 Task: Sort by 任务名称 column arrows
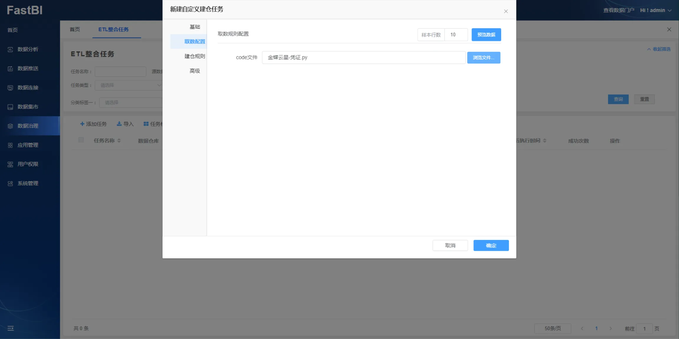coord(119,141)
